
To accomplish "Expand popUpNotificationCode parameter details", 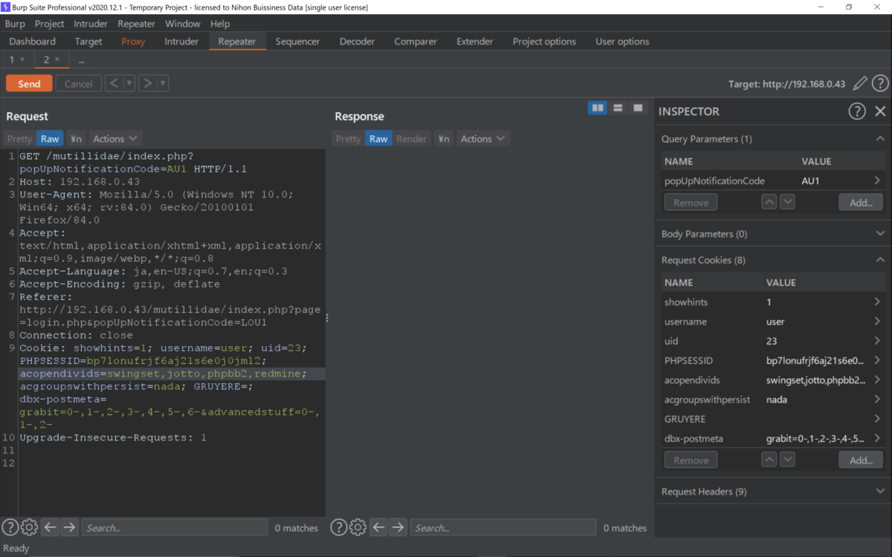I will pyautogui.click(x=877, y=180).
